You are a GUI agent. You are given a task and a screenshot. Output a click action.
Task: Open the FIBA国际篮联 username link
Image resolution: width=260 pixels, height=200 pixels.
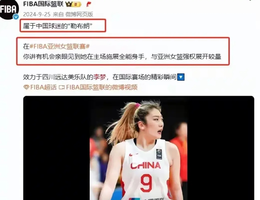point(43,4)
